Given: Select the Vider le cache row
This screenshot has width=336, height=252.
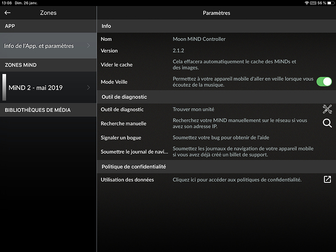Looking at the screenshot, I should [x=216, y=65].
